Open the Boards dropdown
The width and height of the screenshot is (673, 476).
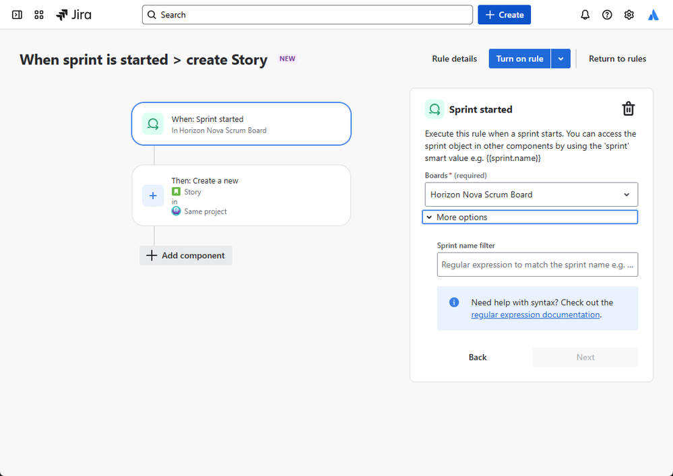531,195
